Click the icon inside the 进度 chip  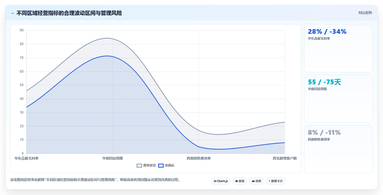[253, 181]
